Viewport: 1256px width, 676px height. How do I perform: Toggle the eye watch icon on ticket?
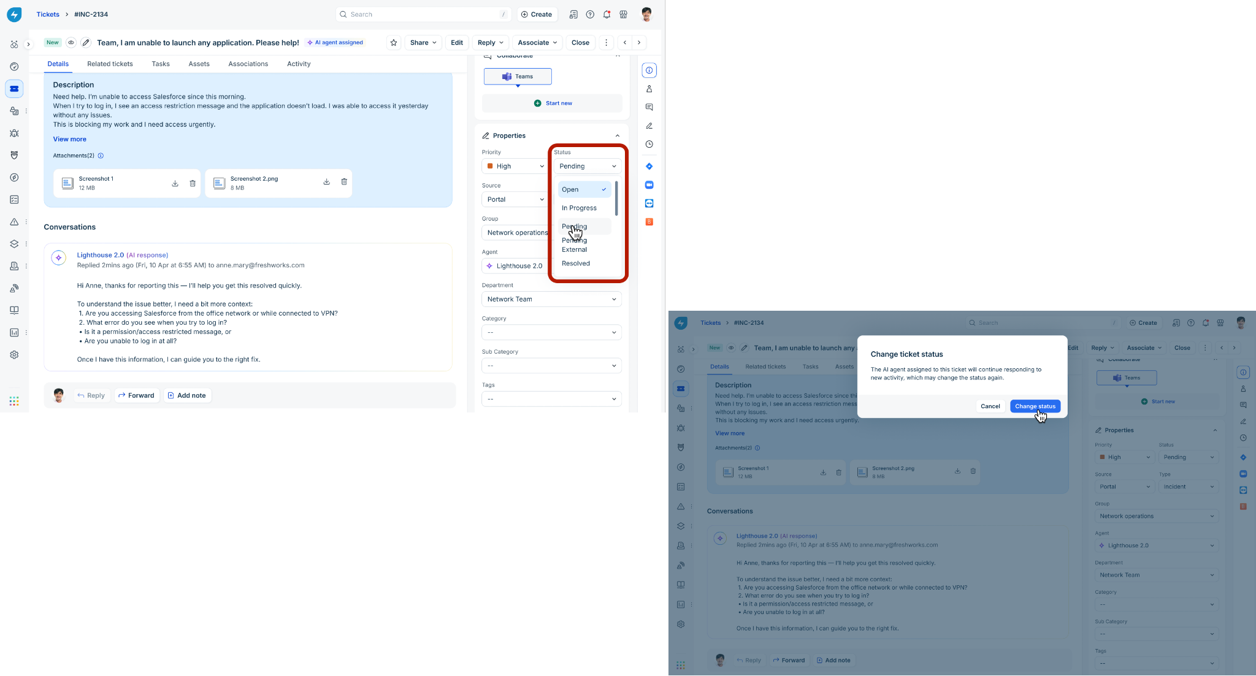pos(71,43)
